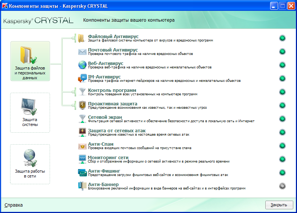Click the Kaspersky logo in title bar
The height and width of the screenshot is (213, 297).
click(5, 6)
